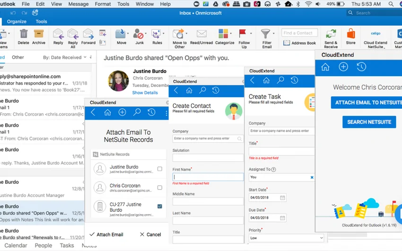Click the First Name input field
402x251 pixels.
point(208,177)
